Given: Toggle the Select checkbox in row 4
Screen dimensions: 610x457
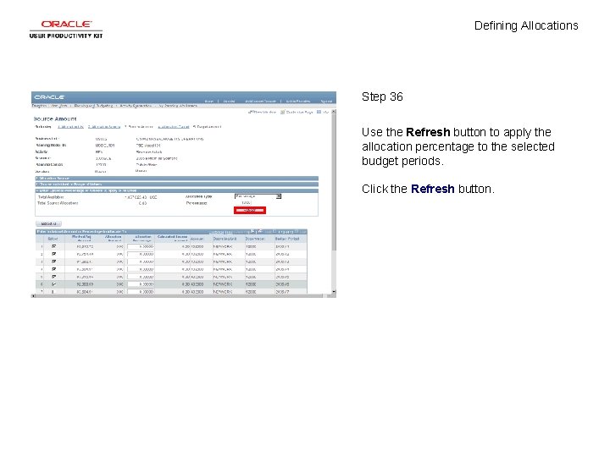Looking at the screenshot, I should pos(53,269).
